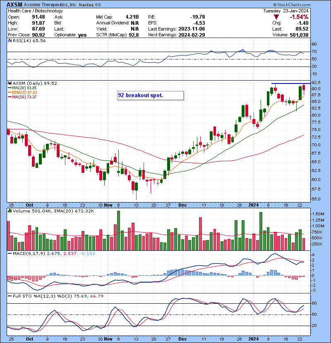
Task: Click the AXSM ticker symbol title
Action: (x=14, y=5)
